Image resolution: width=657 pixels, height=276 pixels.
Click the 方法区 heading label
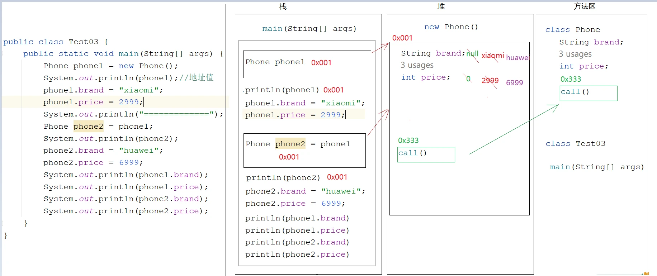click(585, 6)
